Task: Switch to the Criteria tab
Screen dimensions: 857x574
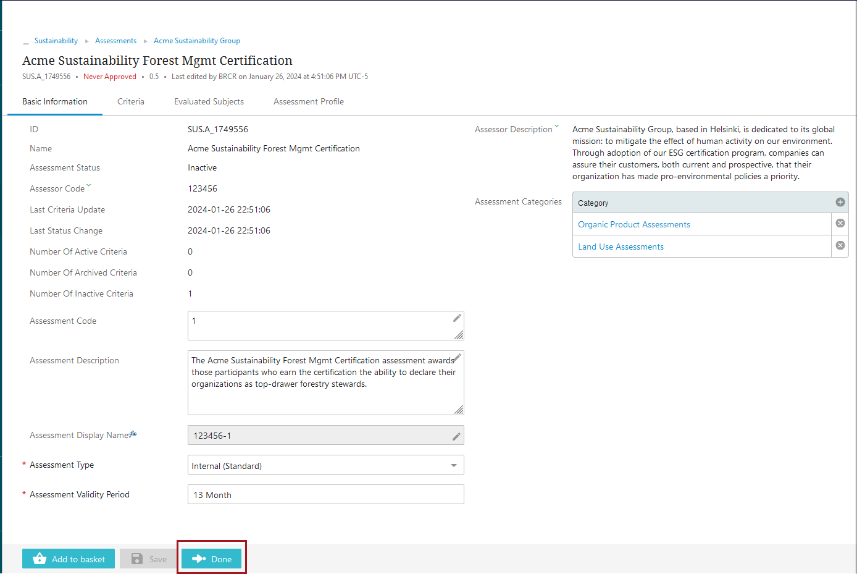Action: pos(131,102)
